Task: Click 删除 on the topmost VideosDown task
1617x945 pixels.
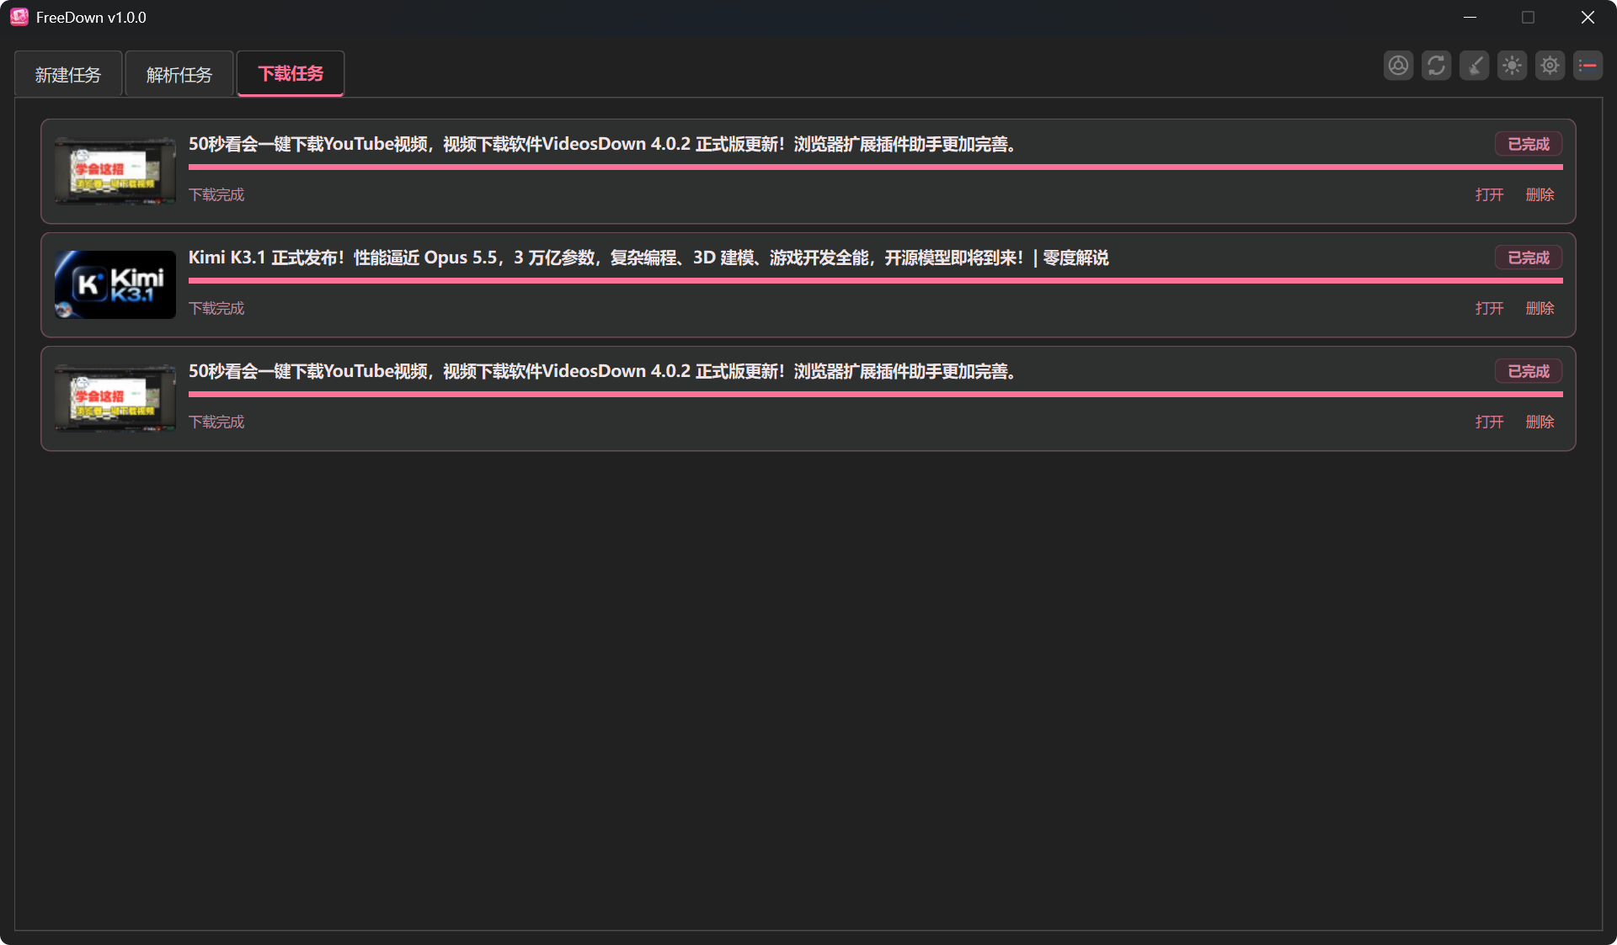Action: coord(1540,194)
